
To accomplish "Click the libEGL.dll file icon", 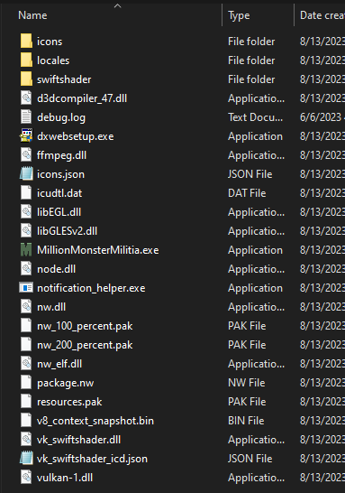I will (x=26, y=211).
